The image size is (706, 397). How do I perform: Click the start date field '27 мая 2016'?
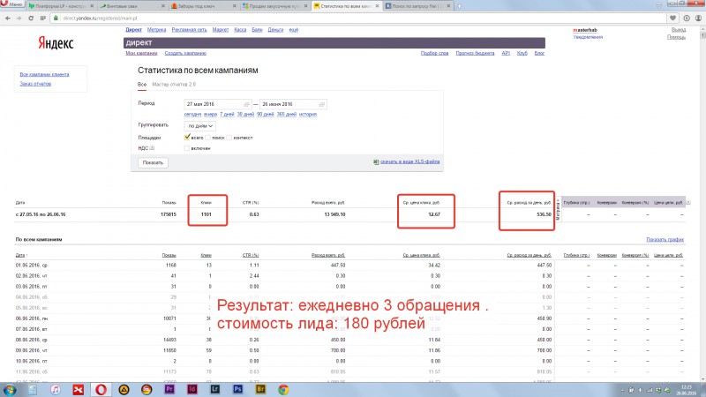[x=217, y=104]
